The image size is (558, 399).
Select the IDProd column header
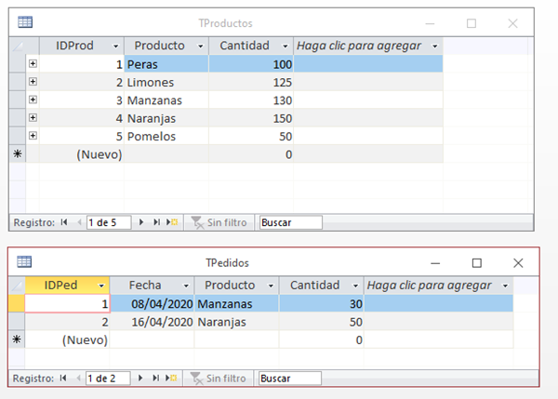[x=82, y=46]
